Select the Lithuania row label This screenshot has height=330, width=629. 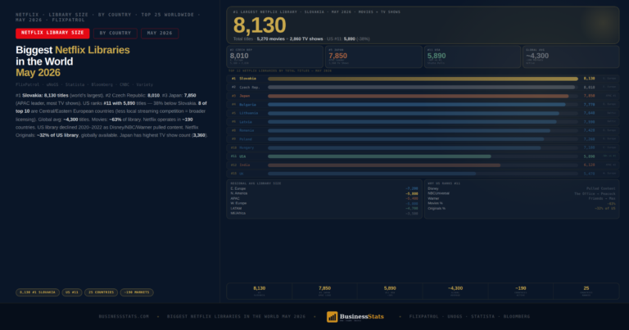249,113
